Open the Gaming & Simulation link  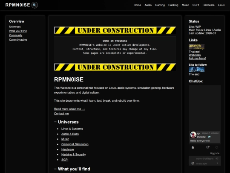[x=75, y=144]
